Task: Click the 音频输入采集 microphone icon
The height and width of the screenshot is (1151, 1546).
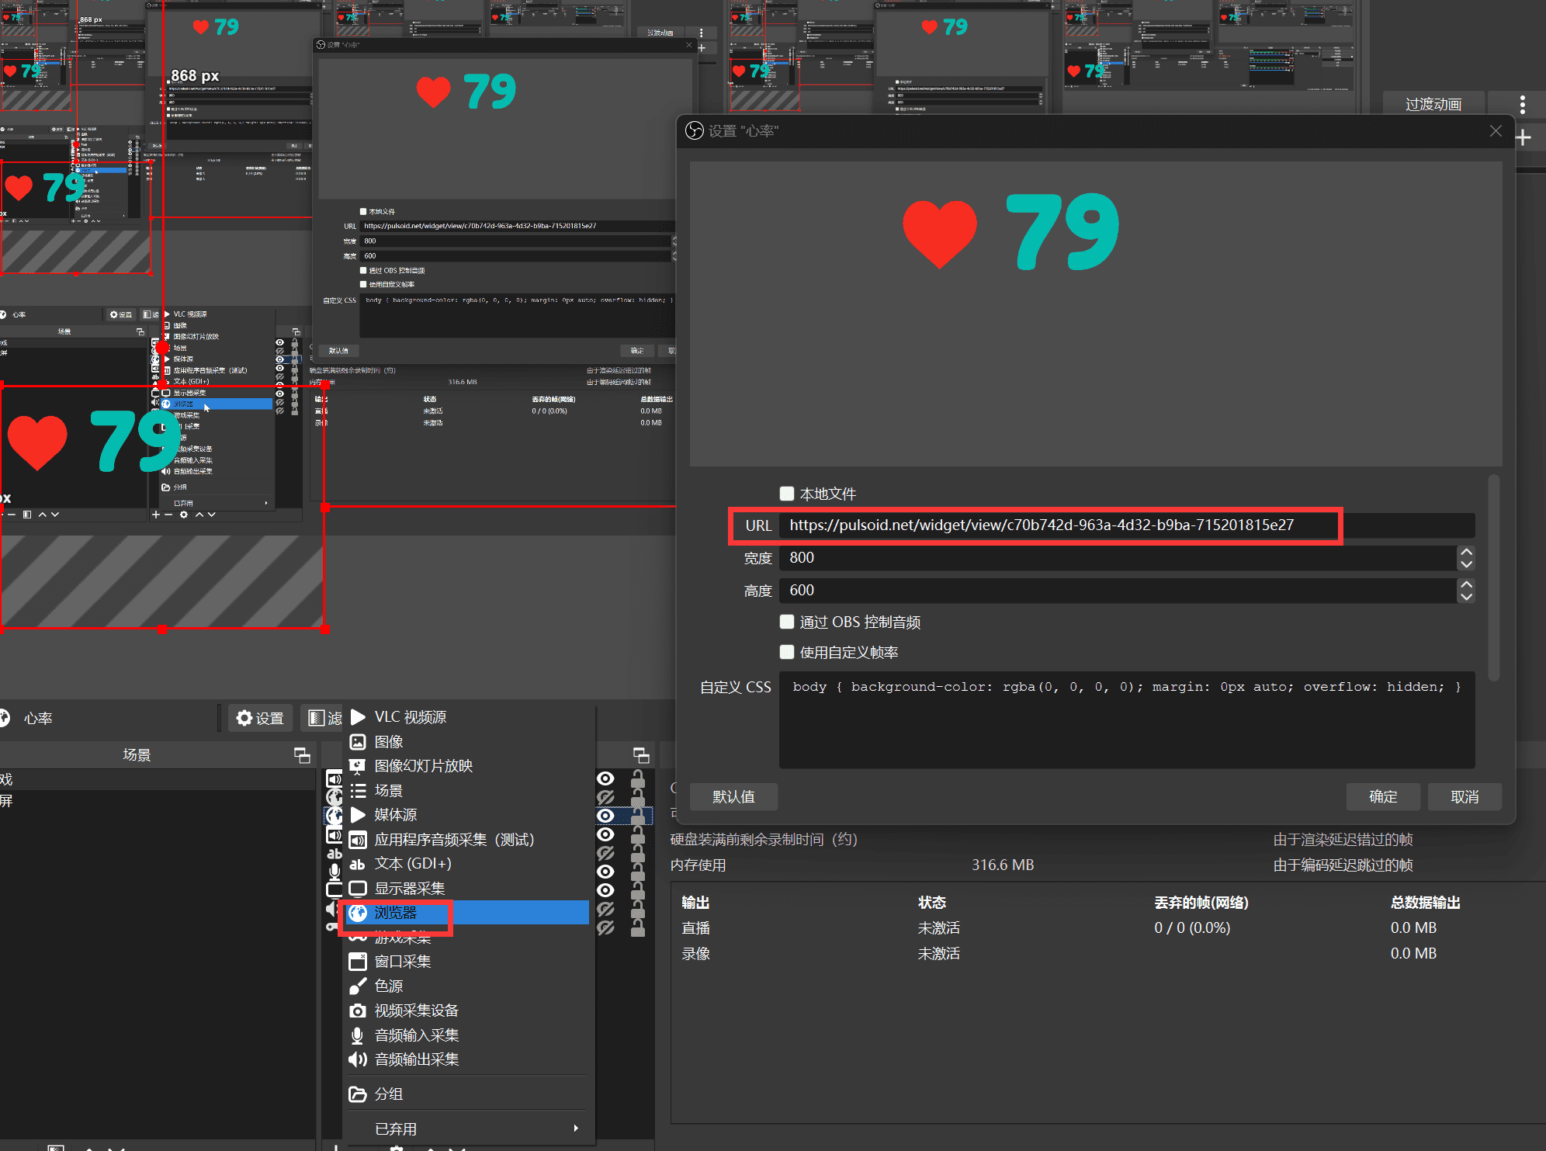Action: [x=358, y=1035]
